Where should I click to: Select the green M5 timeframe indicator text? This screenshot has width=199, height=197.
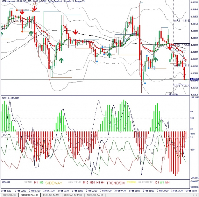pyautogui.click(x=41, y=183)
